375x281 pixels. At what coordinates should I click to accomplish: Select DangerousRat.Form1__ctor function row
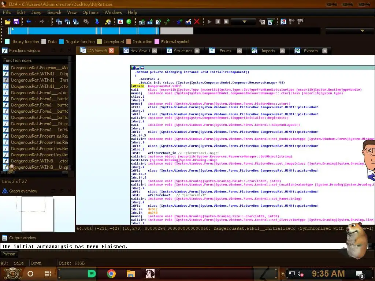(x=36, y=93)
